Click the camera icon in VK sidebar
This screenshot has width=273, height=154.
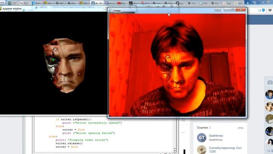[270, 83]
